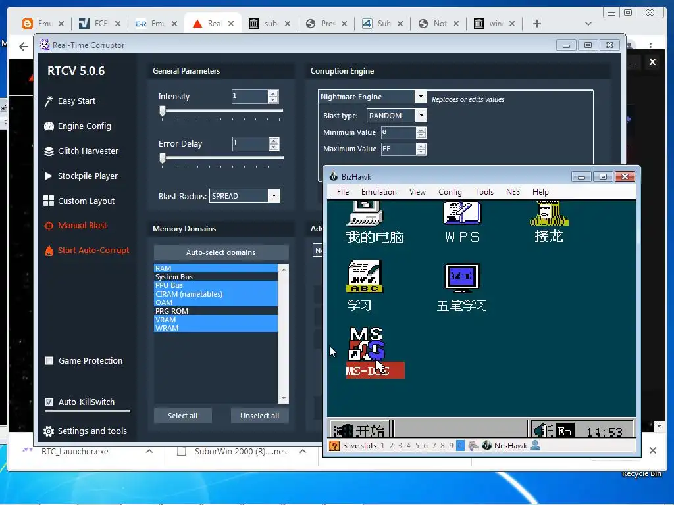Click the emulated Start button
674x505 pixels.
coord(360,429)
